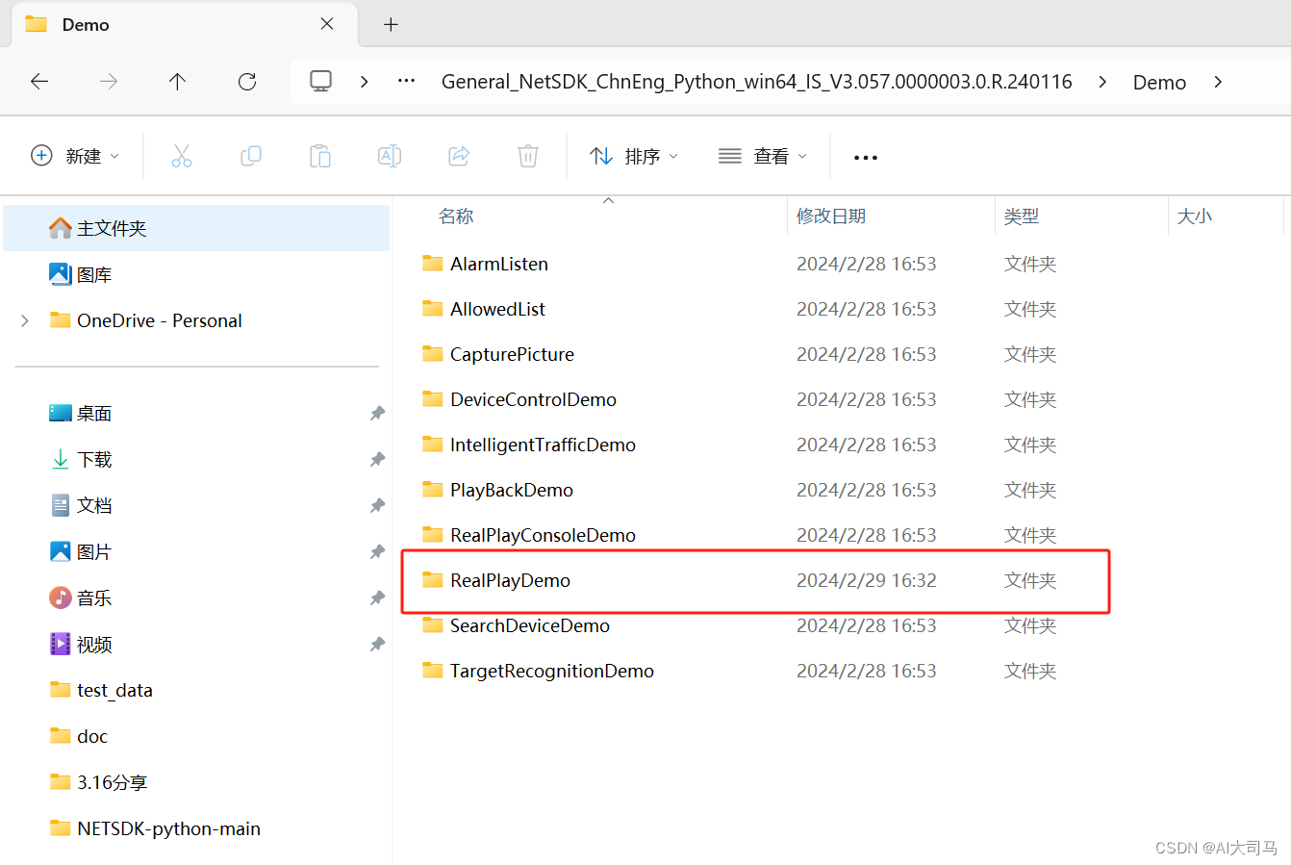Expand the chevron after Demo in address bar
Viewport: 1291px width, 865px height.
(1218, 82)
